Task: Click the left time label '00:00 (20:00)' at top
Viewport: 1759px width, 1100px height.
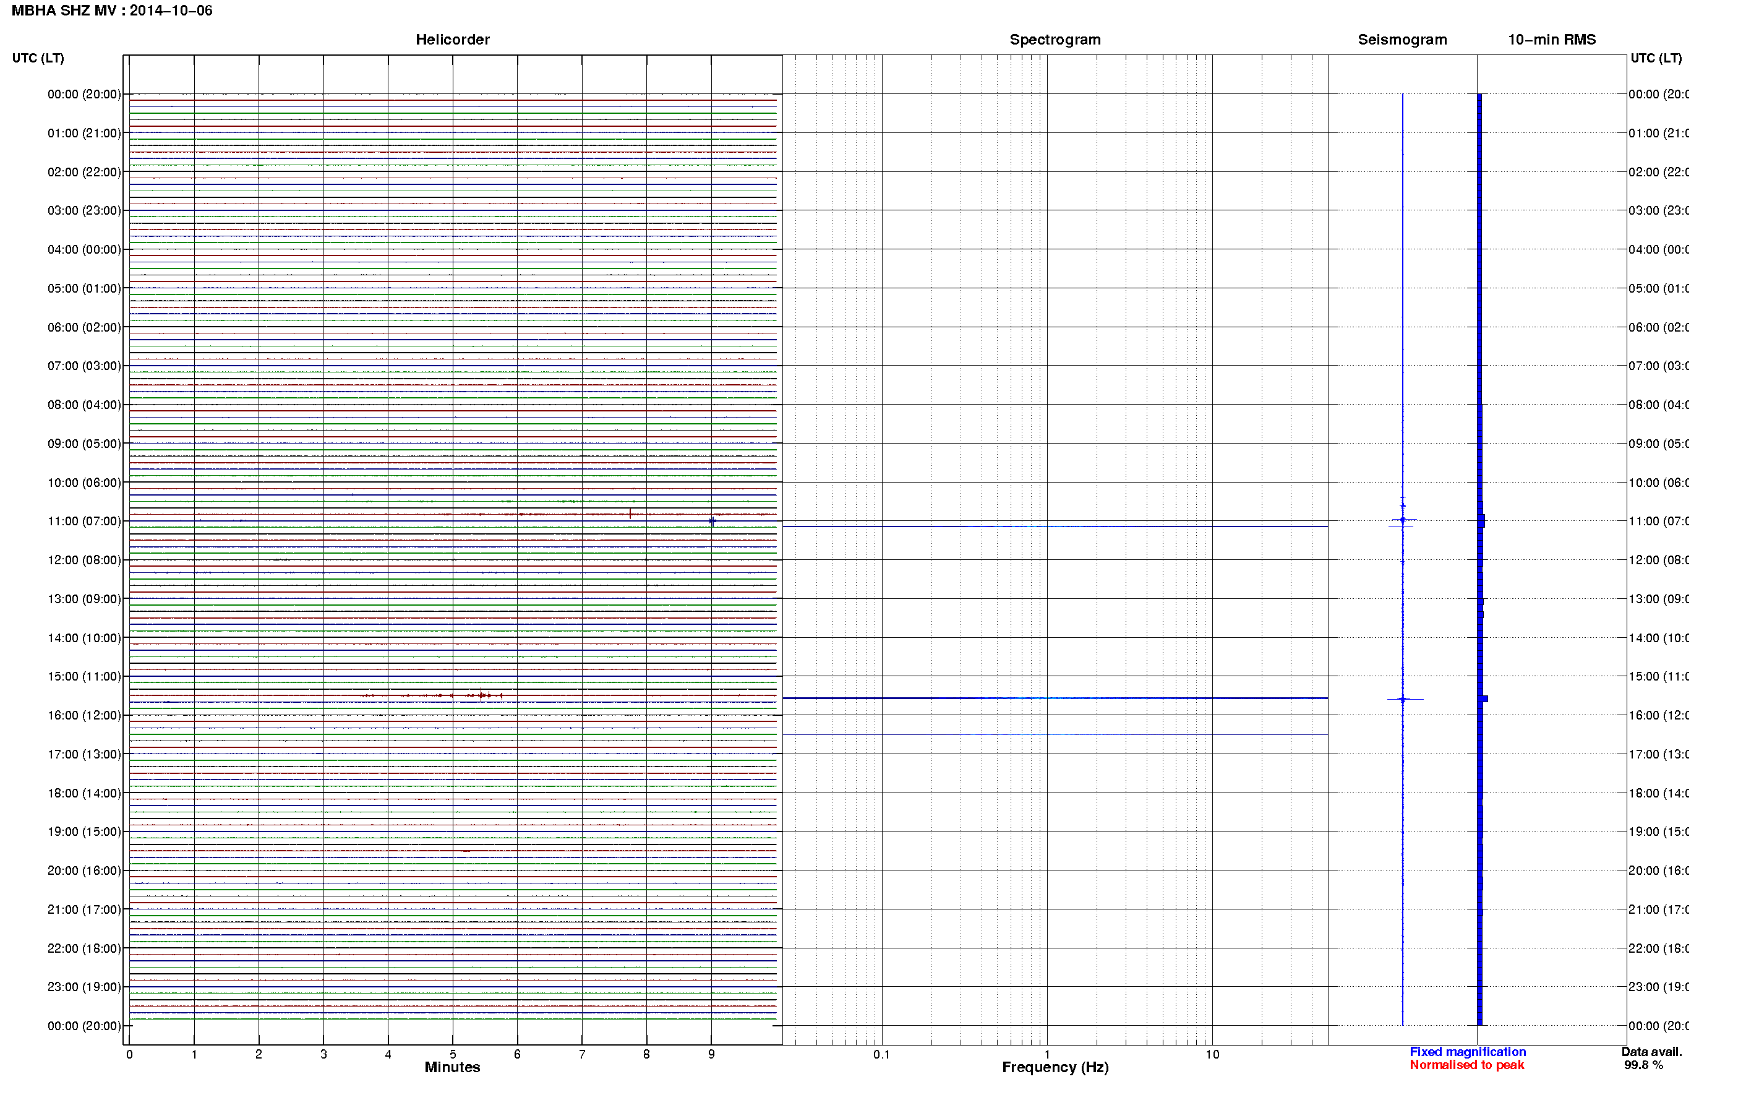Action: click(84, 94)
